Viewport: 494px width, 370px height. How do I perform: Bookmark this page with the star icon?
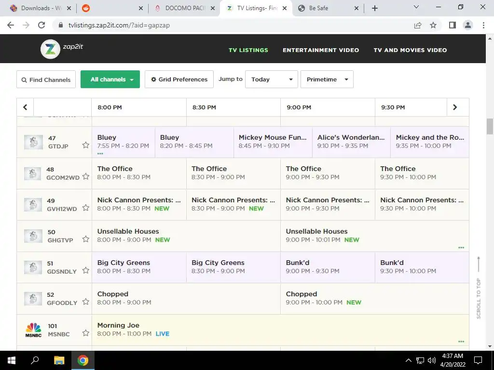click(433, 25)
